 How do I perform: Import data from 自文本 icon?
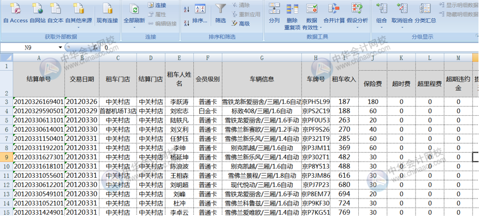[x=55, y=13]
